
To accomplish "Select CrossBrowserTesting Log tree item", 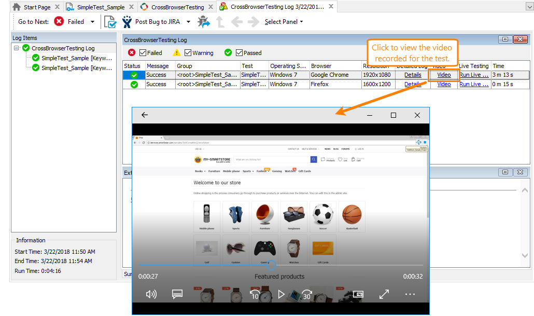I will click(63, 48).
